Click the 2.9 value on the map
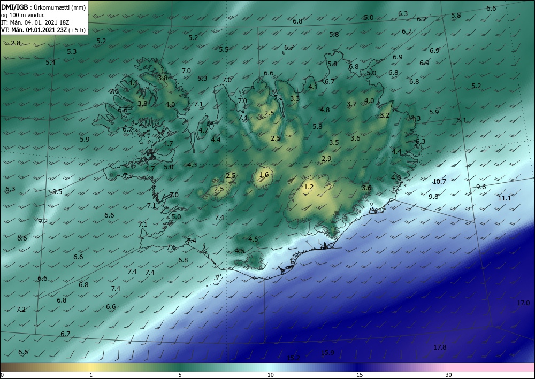This screenshot has height=379, width=535. click(326, 158)
